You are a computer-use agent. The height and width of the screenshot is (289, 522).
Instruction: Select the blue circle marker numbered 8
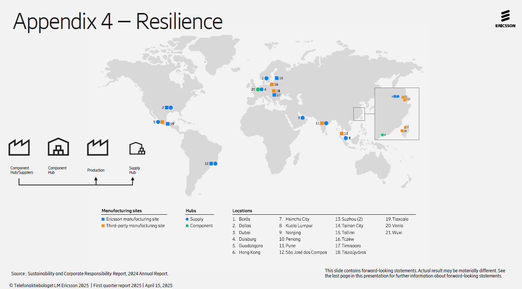pos(346,138)
